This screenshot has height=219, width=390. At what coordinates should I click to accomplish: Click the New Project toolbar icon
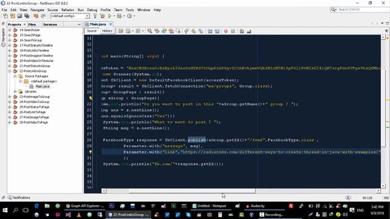12,16
